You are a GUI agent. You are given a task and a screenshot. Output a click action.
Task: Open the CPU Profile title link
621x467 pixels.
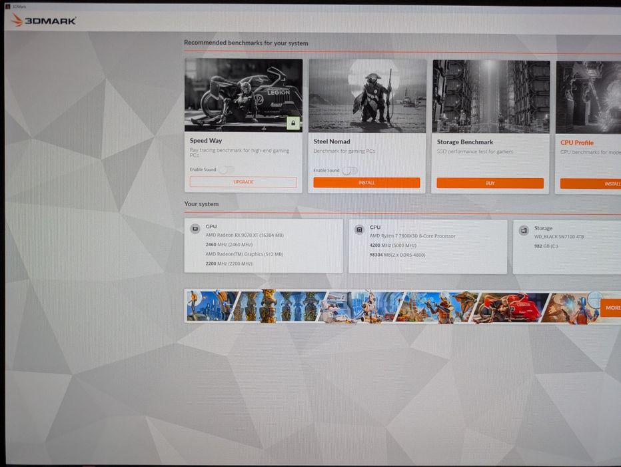coord(576,143)
